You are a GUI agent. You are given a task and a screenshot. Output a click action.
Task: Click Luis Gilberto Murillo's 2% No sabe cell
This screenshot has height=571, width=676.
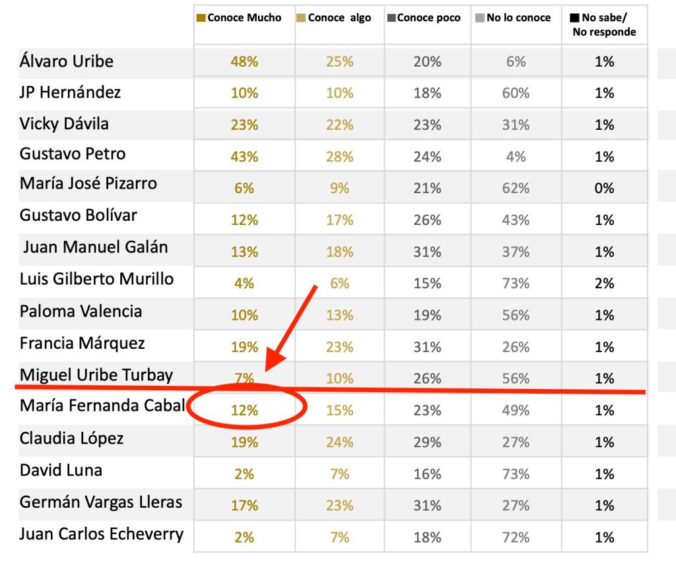point(604,284)
